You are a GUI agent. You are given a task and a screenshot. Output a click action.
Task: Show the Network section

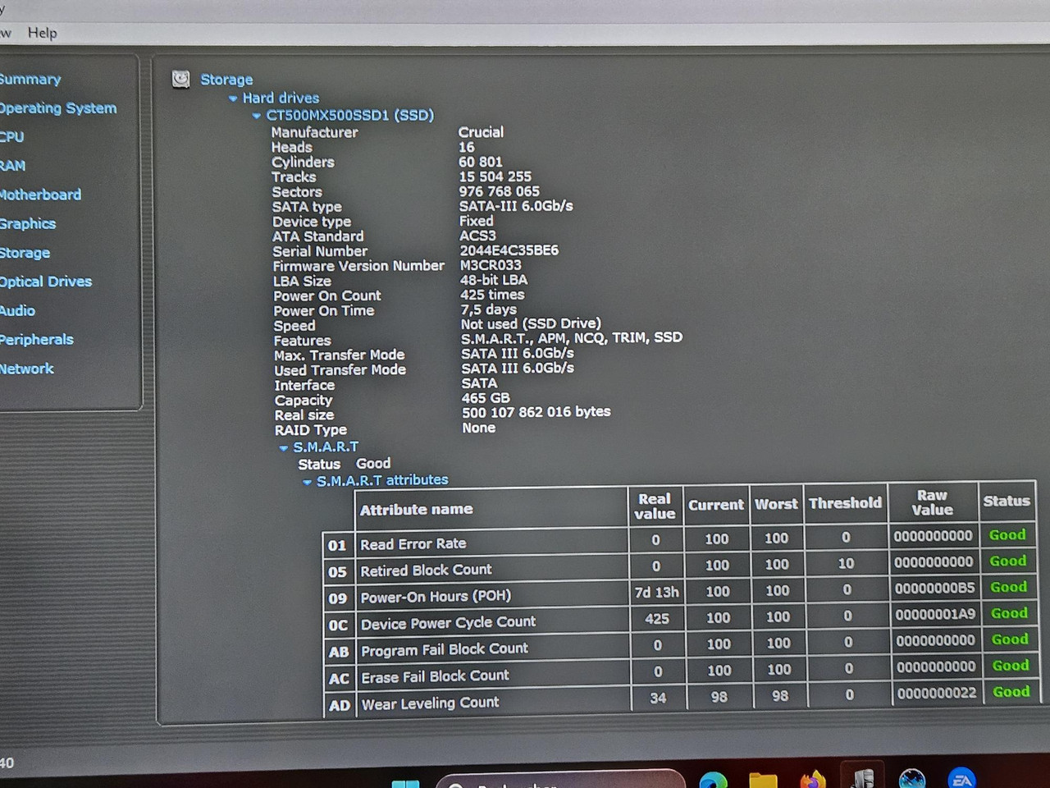[26, 369]
